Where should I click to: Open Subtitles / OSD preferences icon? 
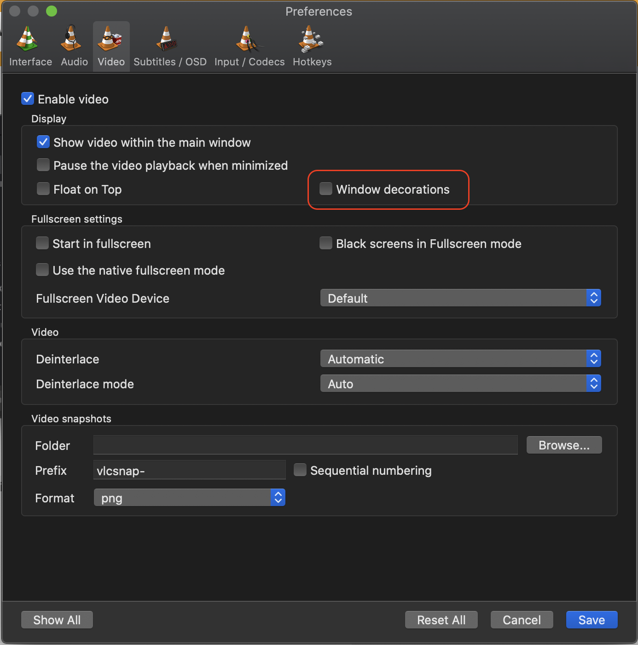point(167,39)
